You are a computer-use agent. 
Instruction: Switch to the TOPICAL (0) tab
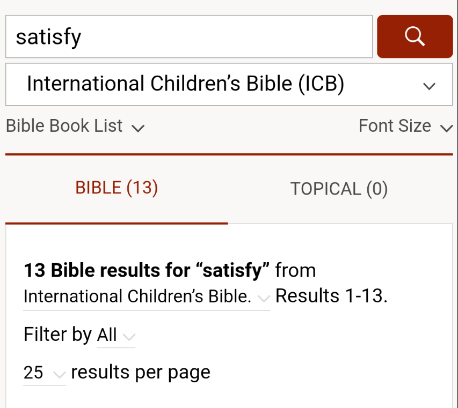tap(339, 189)
